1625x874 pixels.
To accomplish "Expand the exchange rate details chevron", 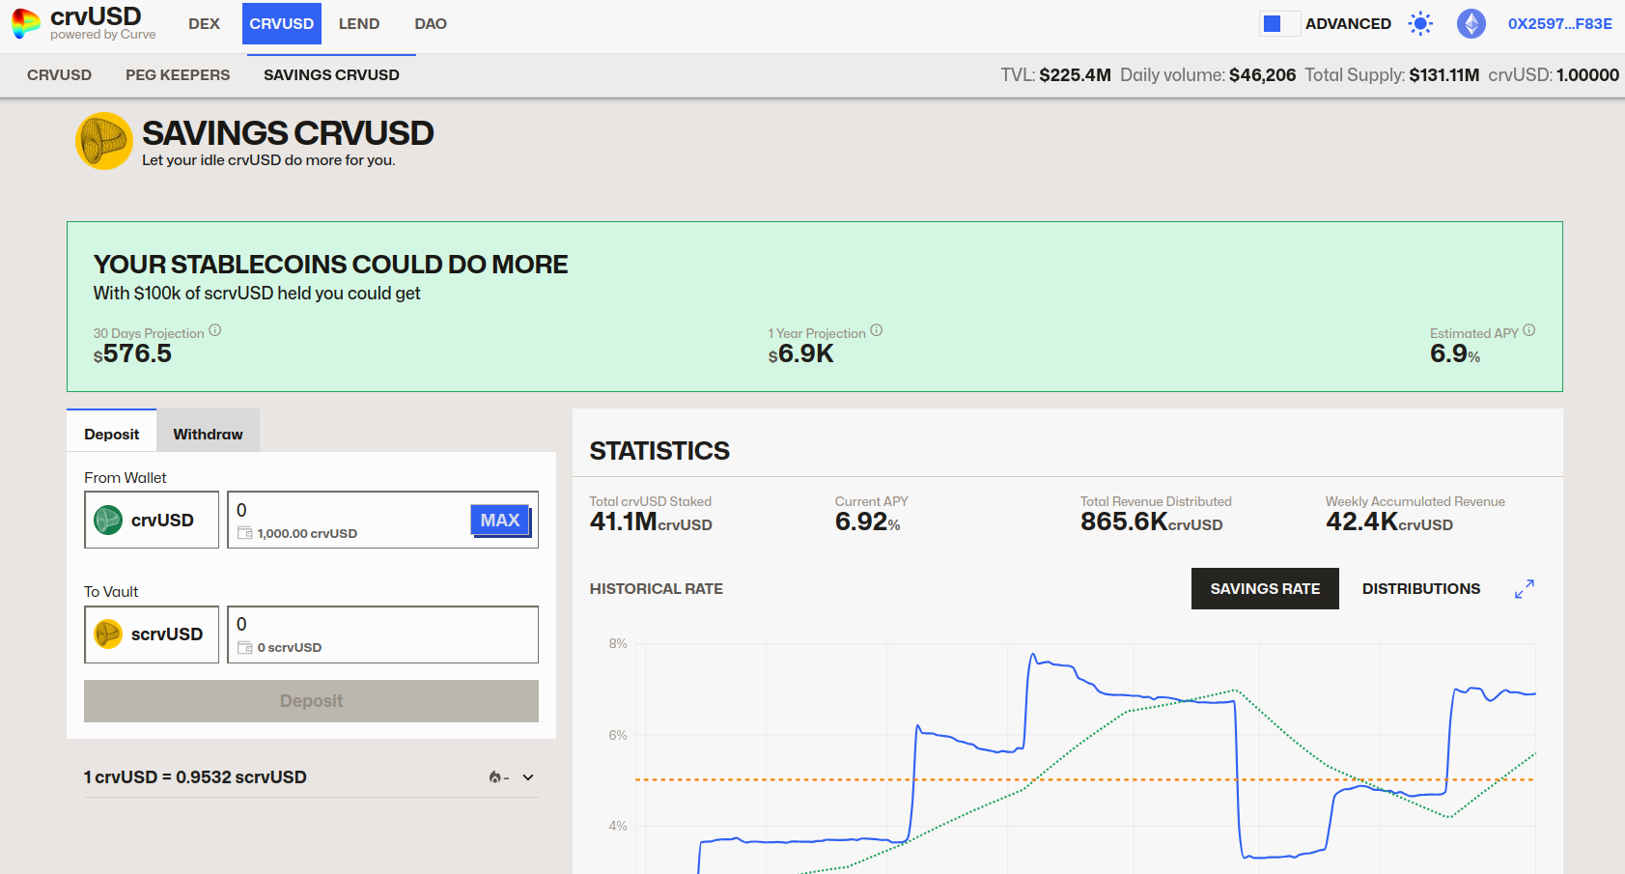I will 527,776.
